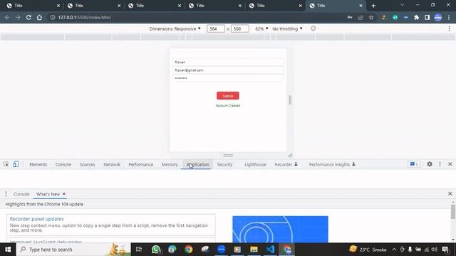Click the forward navigation arrow

(18, 17)
